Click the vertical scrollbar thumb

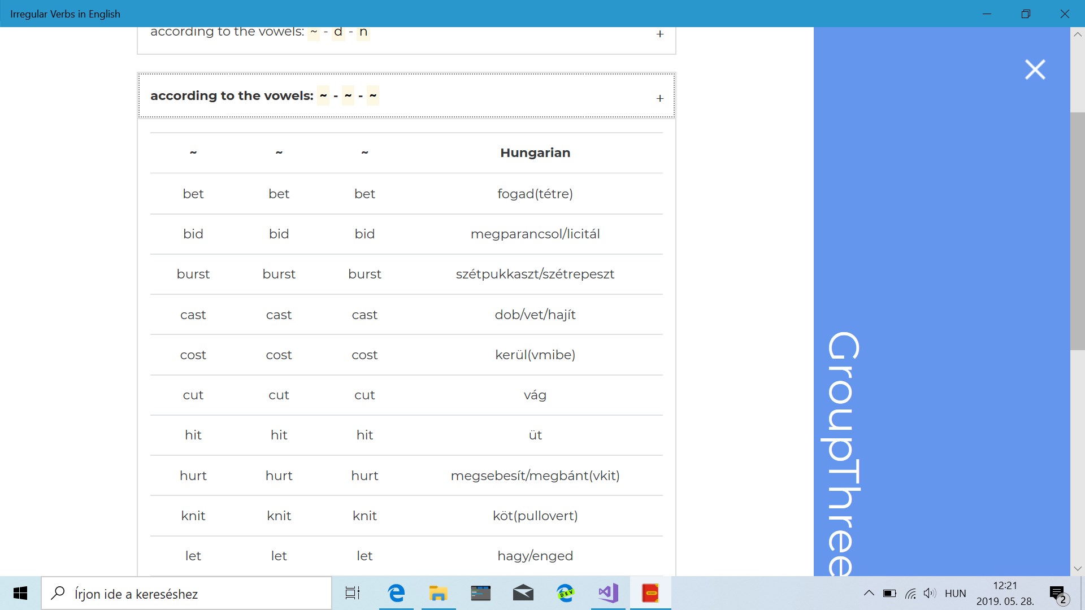(x=1077, y=232)
